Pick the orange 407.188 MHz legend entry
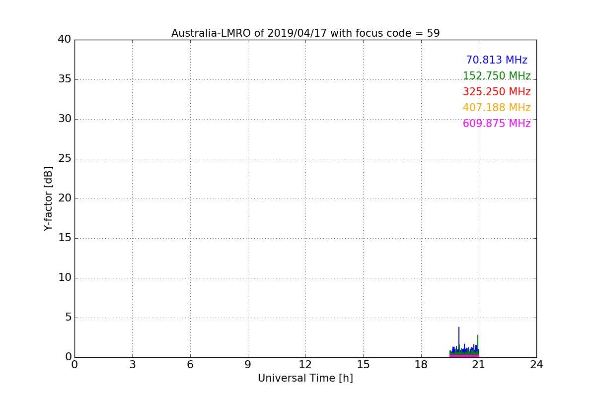Viewport: 596px width, 397px height. click(x=496, y=108)
